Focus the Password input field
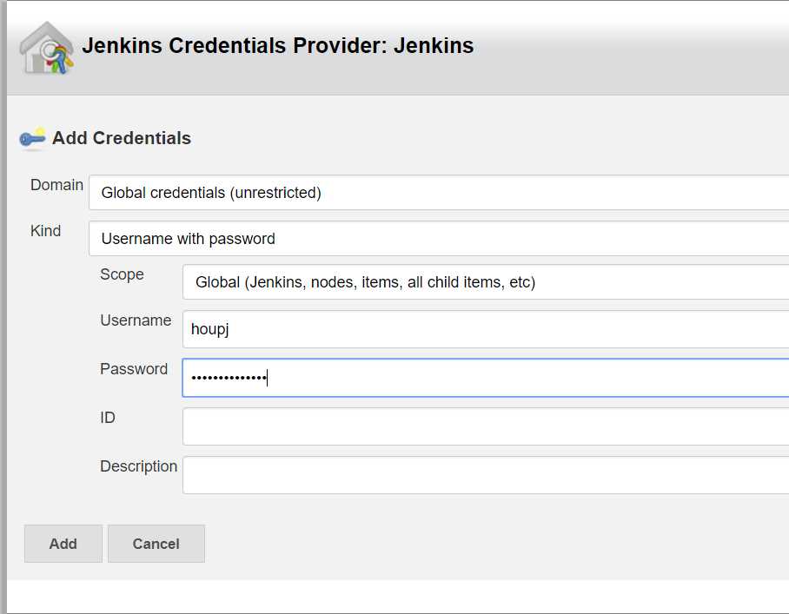789x614 pixels. point(486,378)
